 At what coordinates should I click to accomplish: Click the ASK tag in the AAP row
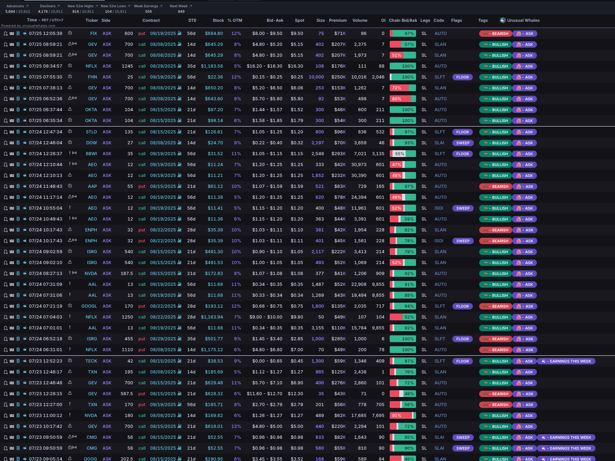click(x=525, y=186)
